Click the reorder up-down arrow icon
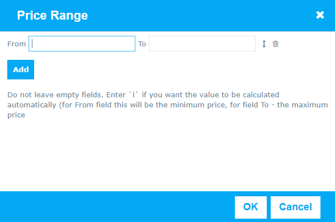 [x=264, y=44]
